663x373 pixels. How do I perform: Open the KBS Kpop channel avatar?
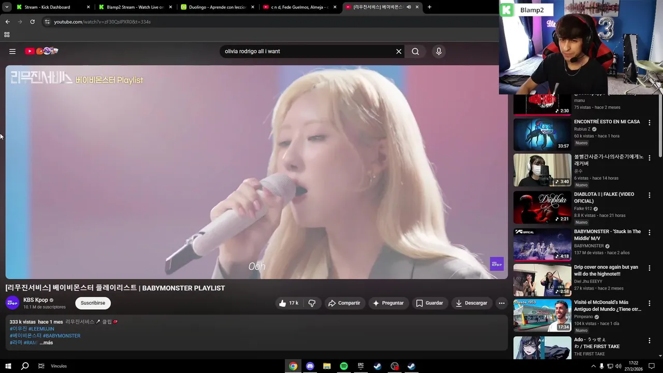[12, 303]
